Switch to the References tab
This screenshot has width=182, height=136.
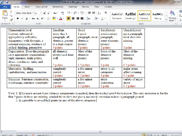tap(58, 7)
